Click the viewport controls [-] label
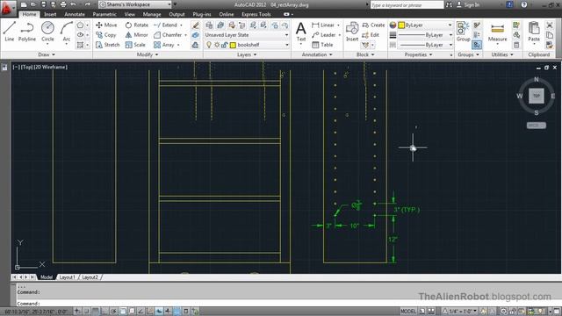 pos(16,67)
